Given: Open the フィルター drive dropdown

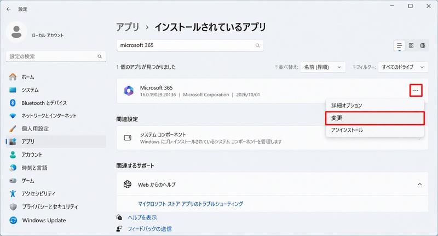Looking at the screenshot, I should pos(403,67).
